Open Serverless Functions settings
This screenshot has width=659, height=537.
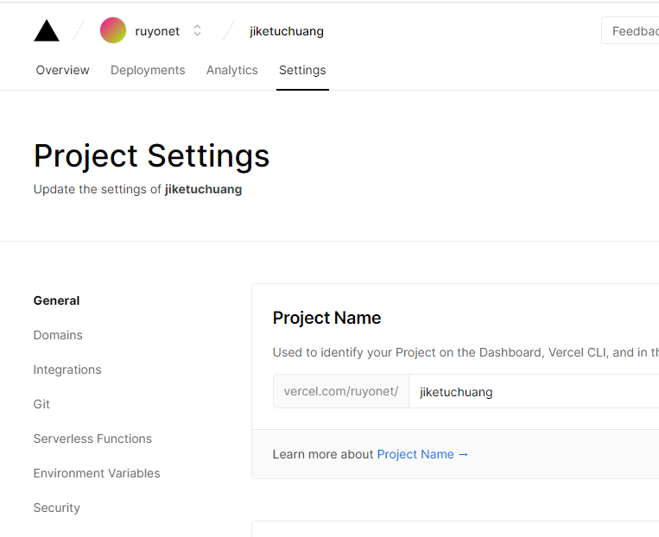pos(92,439)
